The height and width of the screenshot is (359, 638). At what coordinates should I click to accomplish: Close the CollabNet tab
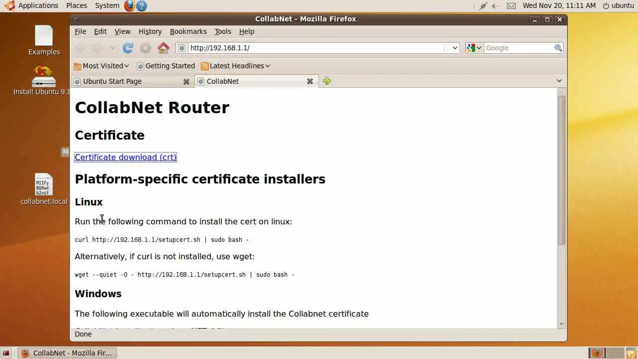pyautogui.click(x=310, y=81)
